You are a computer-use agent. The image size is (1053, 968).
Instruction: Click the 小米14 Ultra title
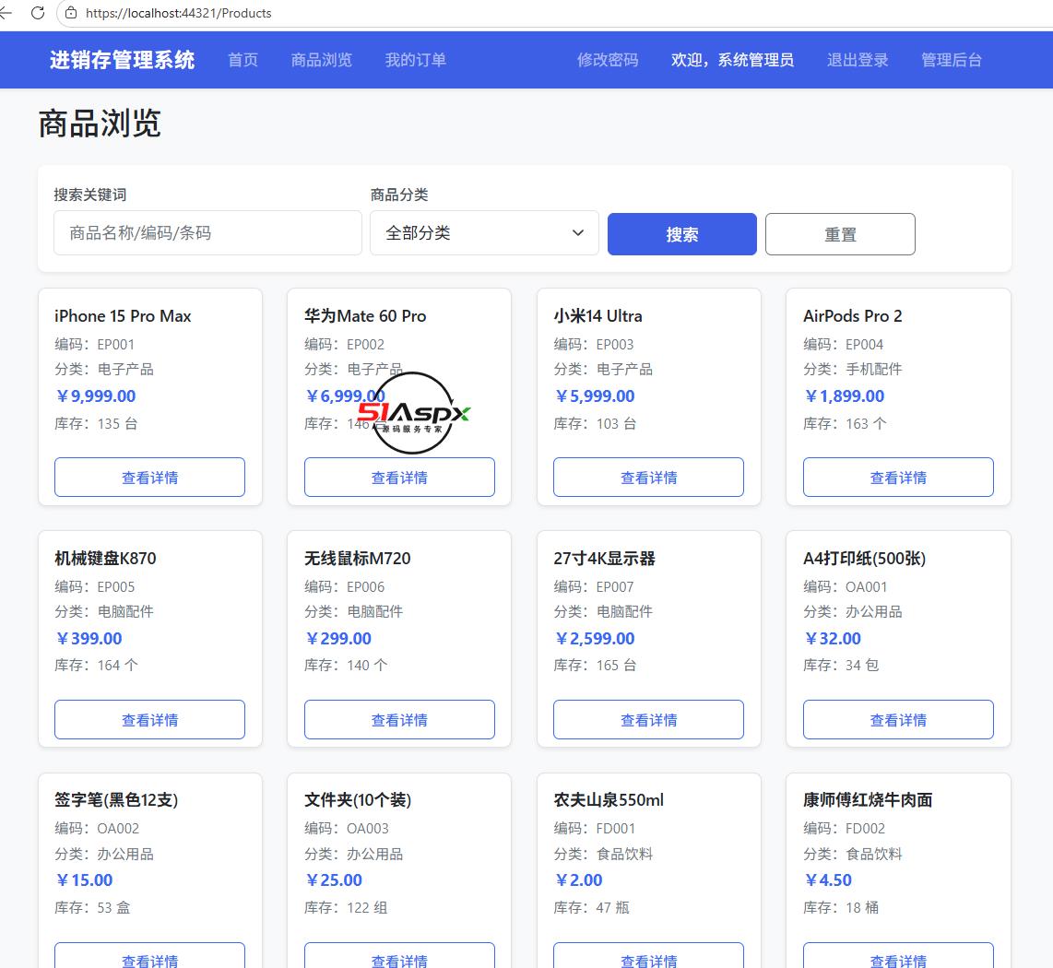[597, 316]
